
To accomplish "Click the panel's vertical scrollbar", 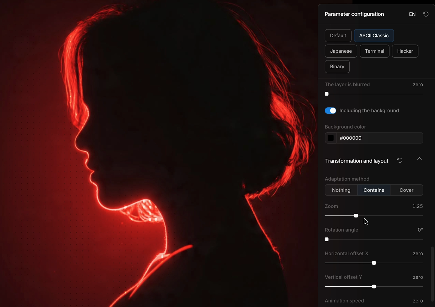I will pos(432,274).
